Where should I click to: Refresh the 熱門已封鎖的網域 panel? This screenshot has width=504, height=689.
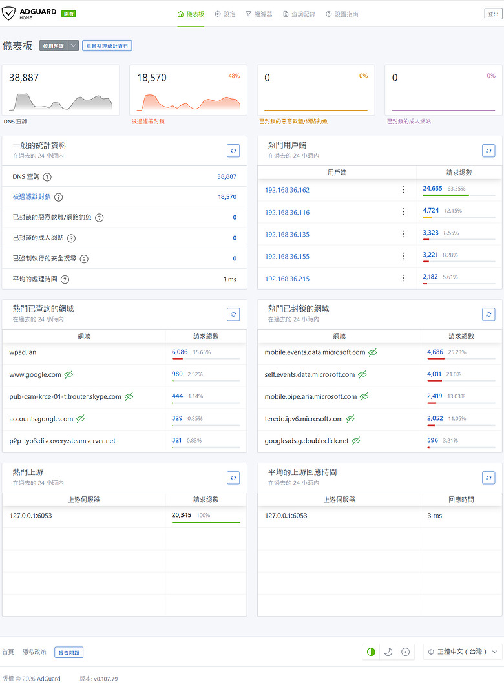pyautogui.click(x=488, y=314)
